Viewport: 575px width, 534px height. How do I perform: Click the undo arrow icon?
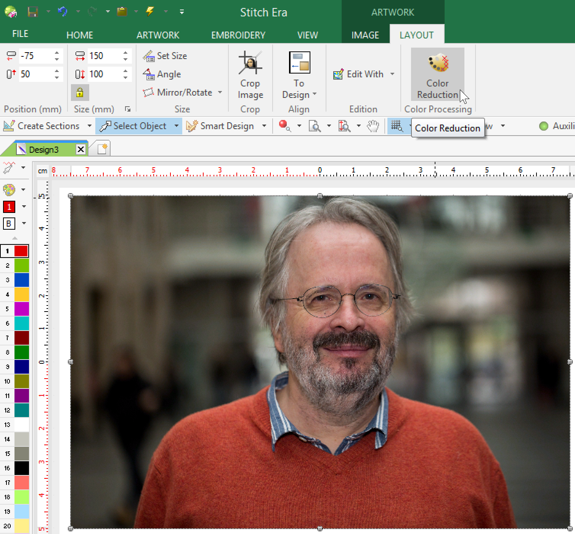pos(63,12)
